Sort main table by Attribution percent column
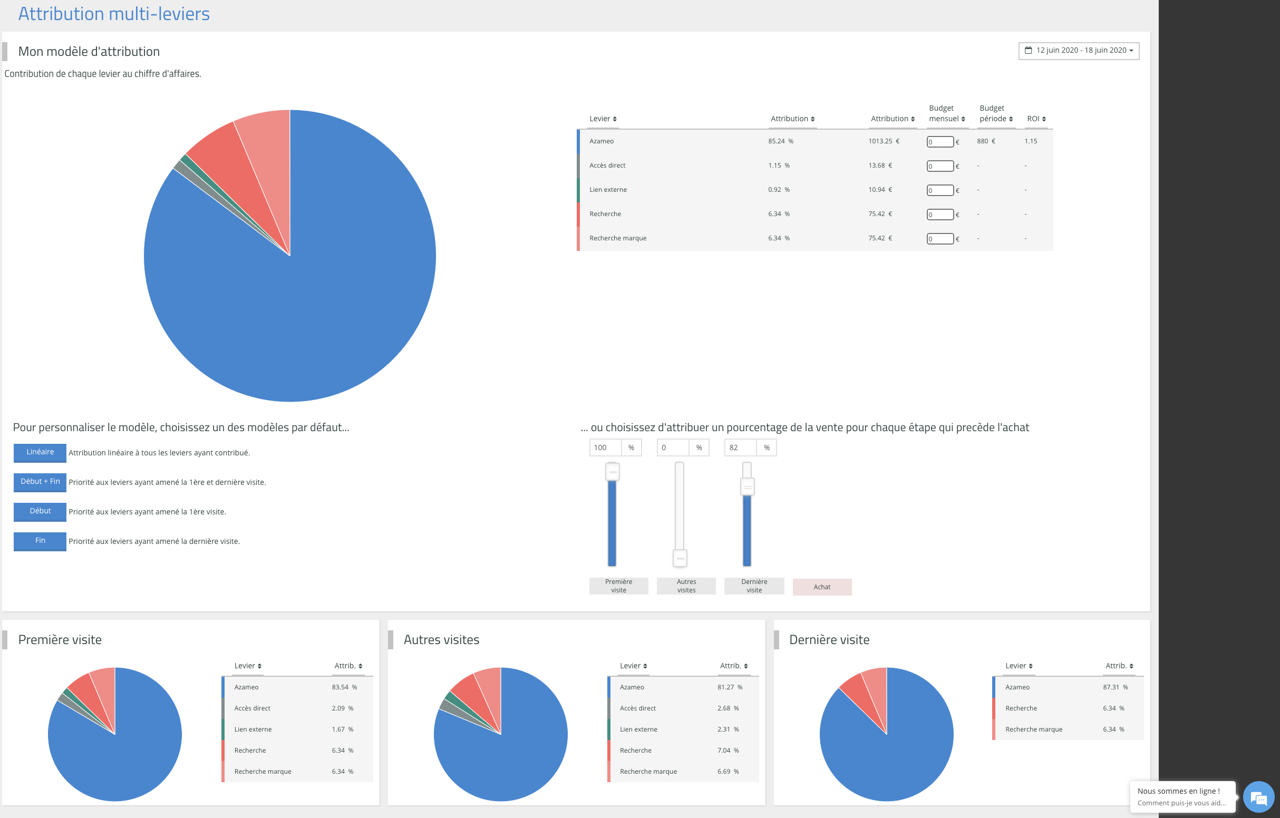 792,119
